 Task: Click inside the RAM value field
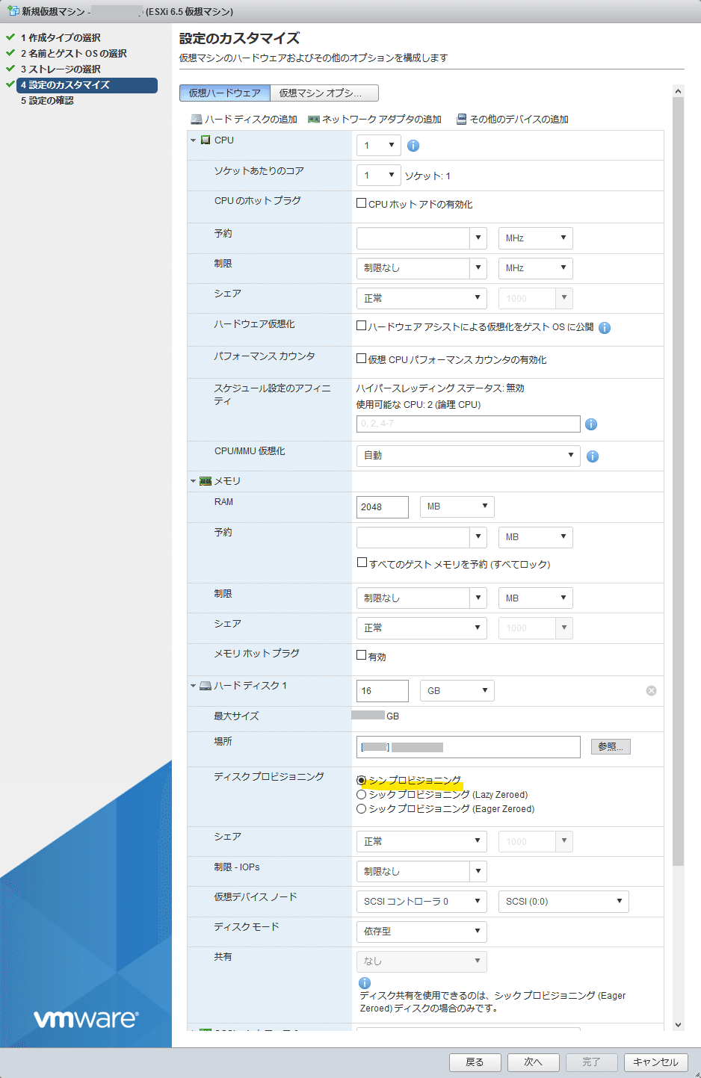tap(381, 507)
